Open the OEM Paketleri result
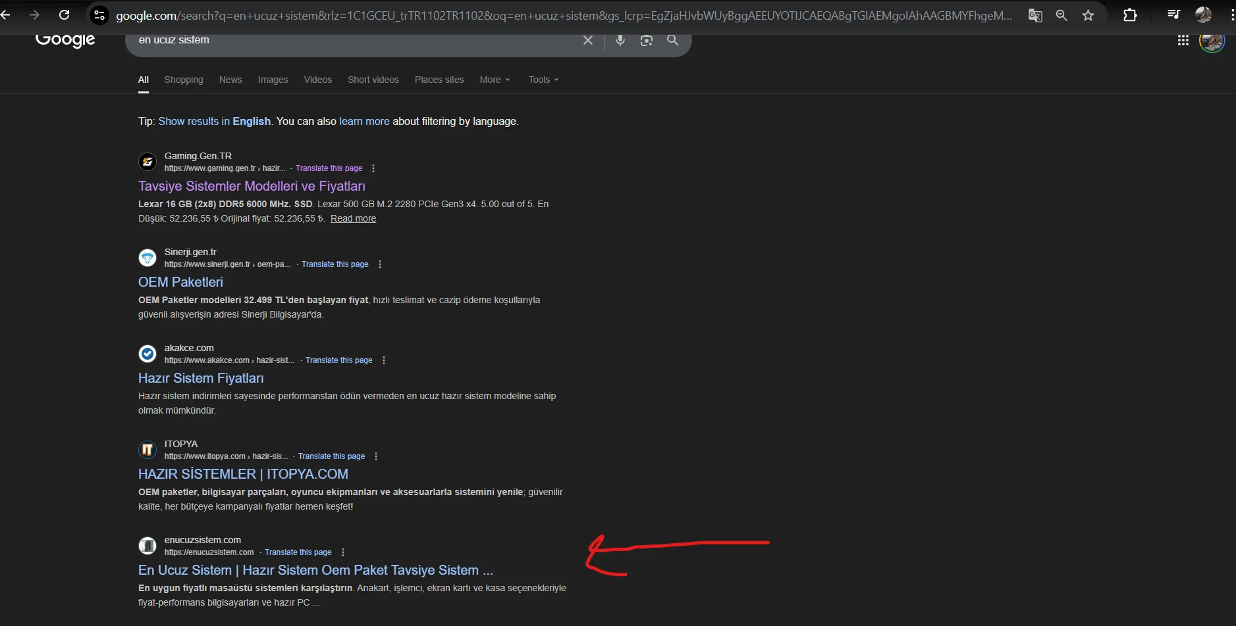The width and height of the screenshot is (1236, 626). pyautogui.click(x=180, y=282)
